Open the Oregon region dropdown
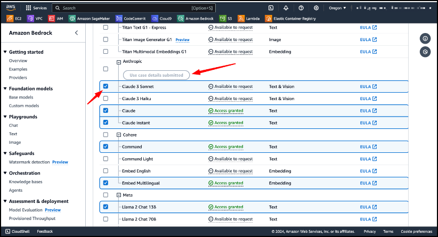Screen dimensions: 438x237 [x=337, y=8]
